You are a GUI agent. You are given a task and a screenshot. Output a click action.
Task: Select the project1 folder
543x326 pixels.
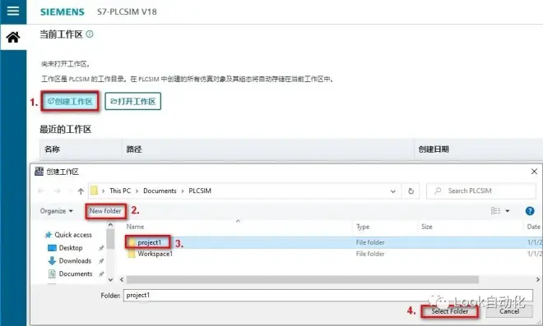tap(149, 242)
